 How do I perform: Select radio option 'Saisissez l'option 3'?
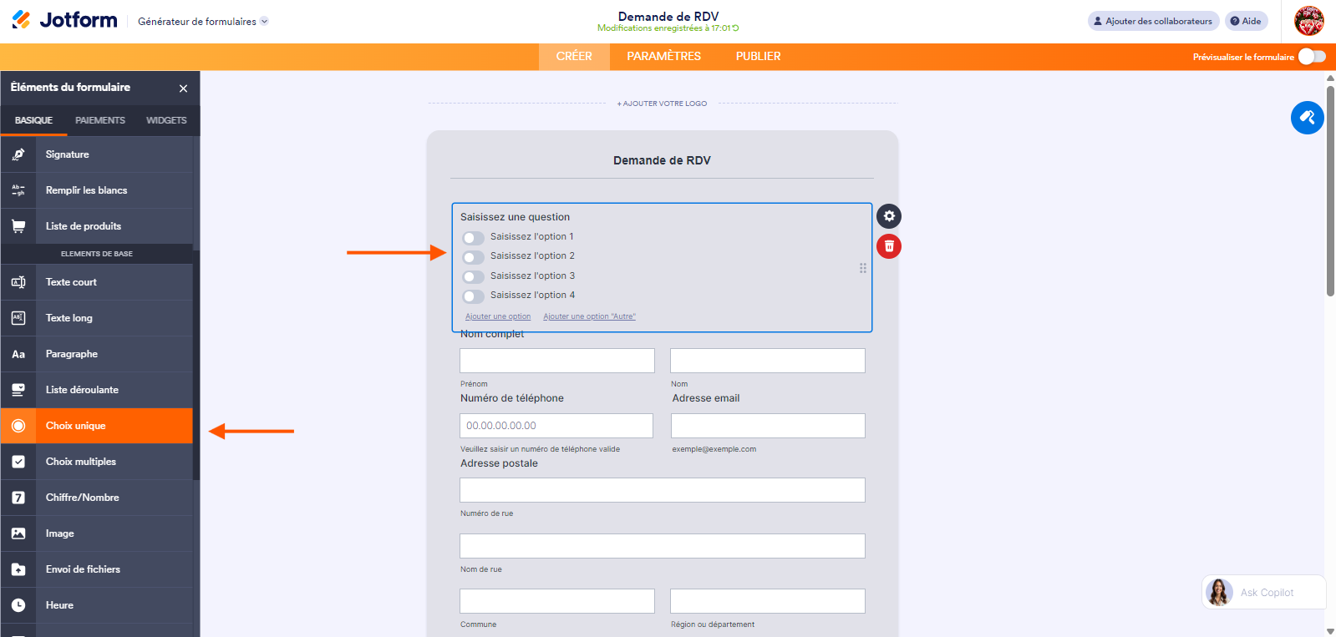[x=473, y=276]
